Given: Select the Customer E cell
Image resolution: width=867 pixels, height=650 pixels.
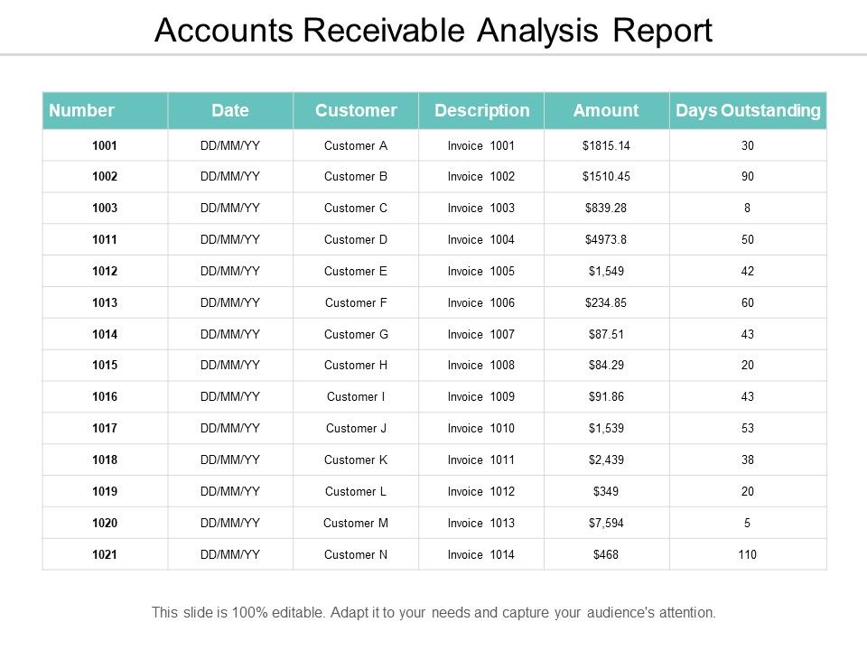Looking at the screenshot, I should [356, 271].
